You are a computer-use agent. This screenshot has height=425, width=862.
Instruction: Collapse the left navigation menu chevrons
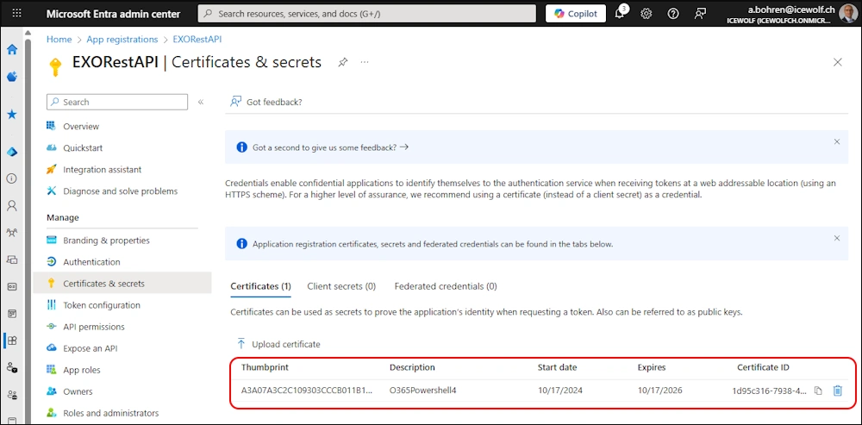pos(201,102)
